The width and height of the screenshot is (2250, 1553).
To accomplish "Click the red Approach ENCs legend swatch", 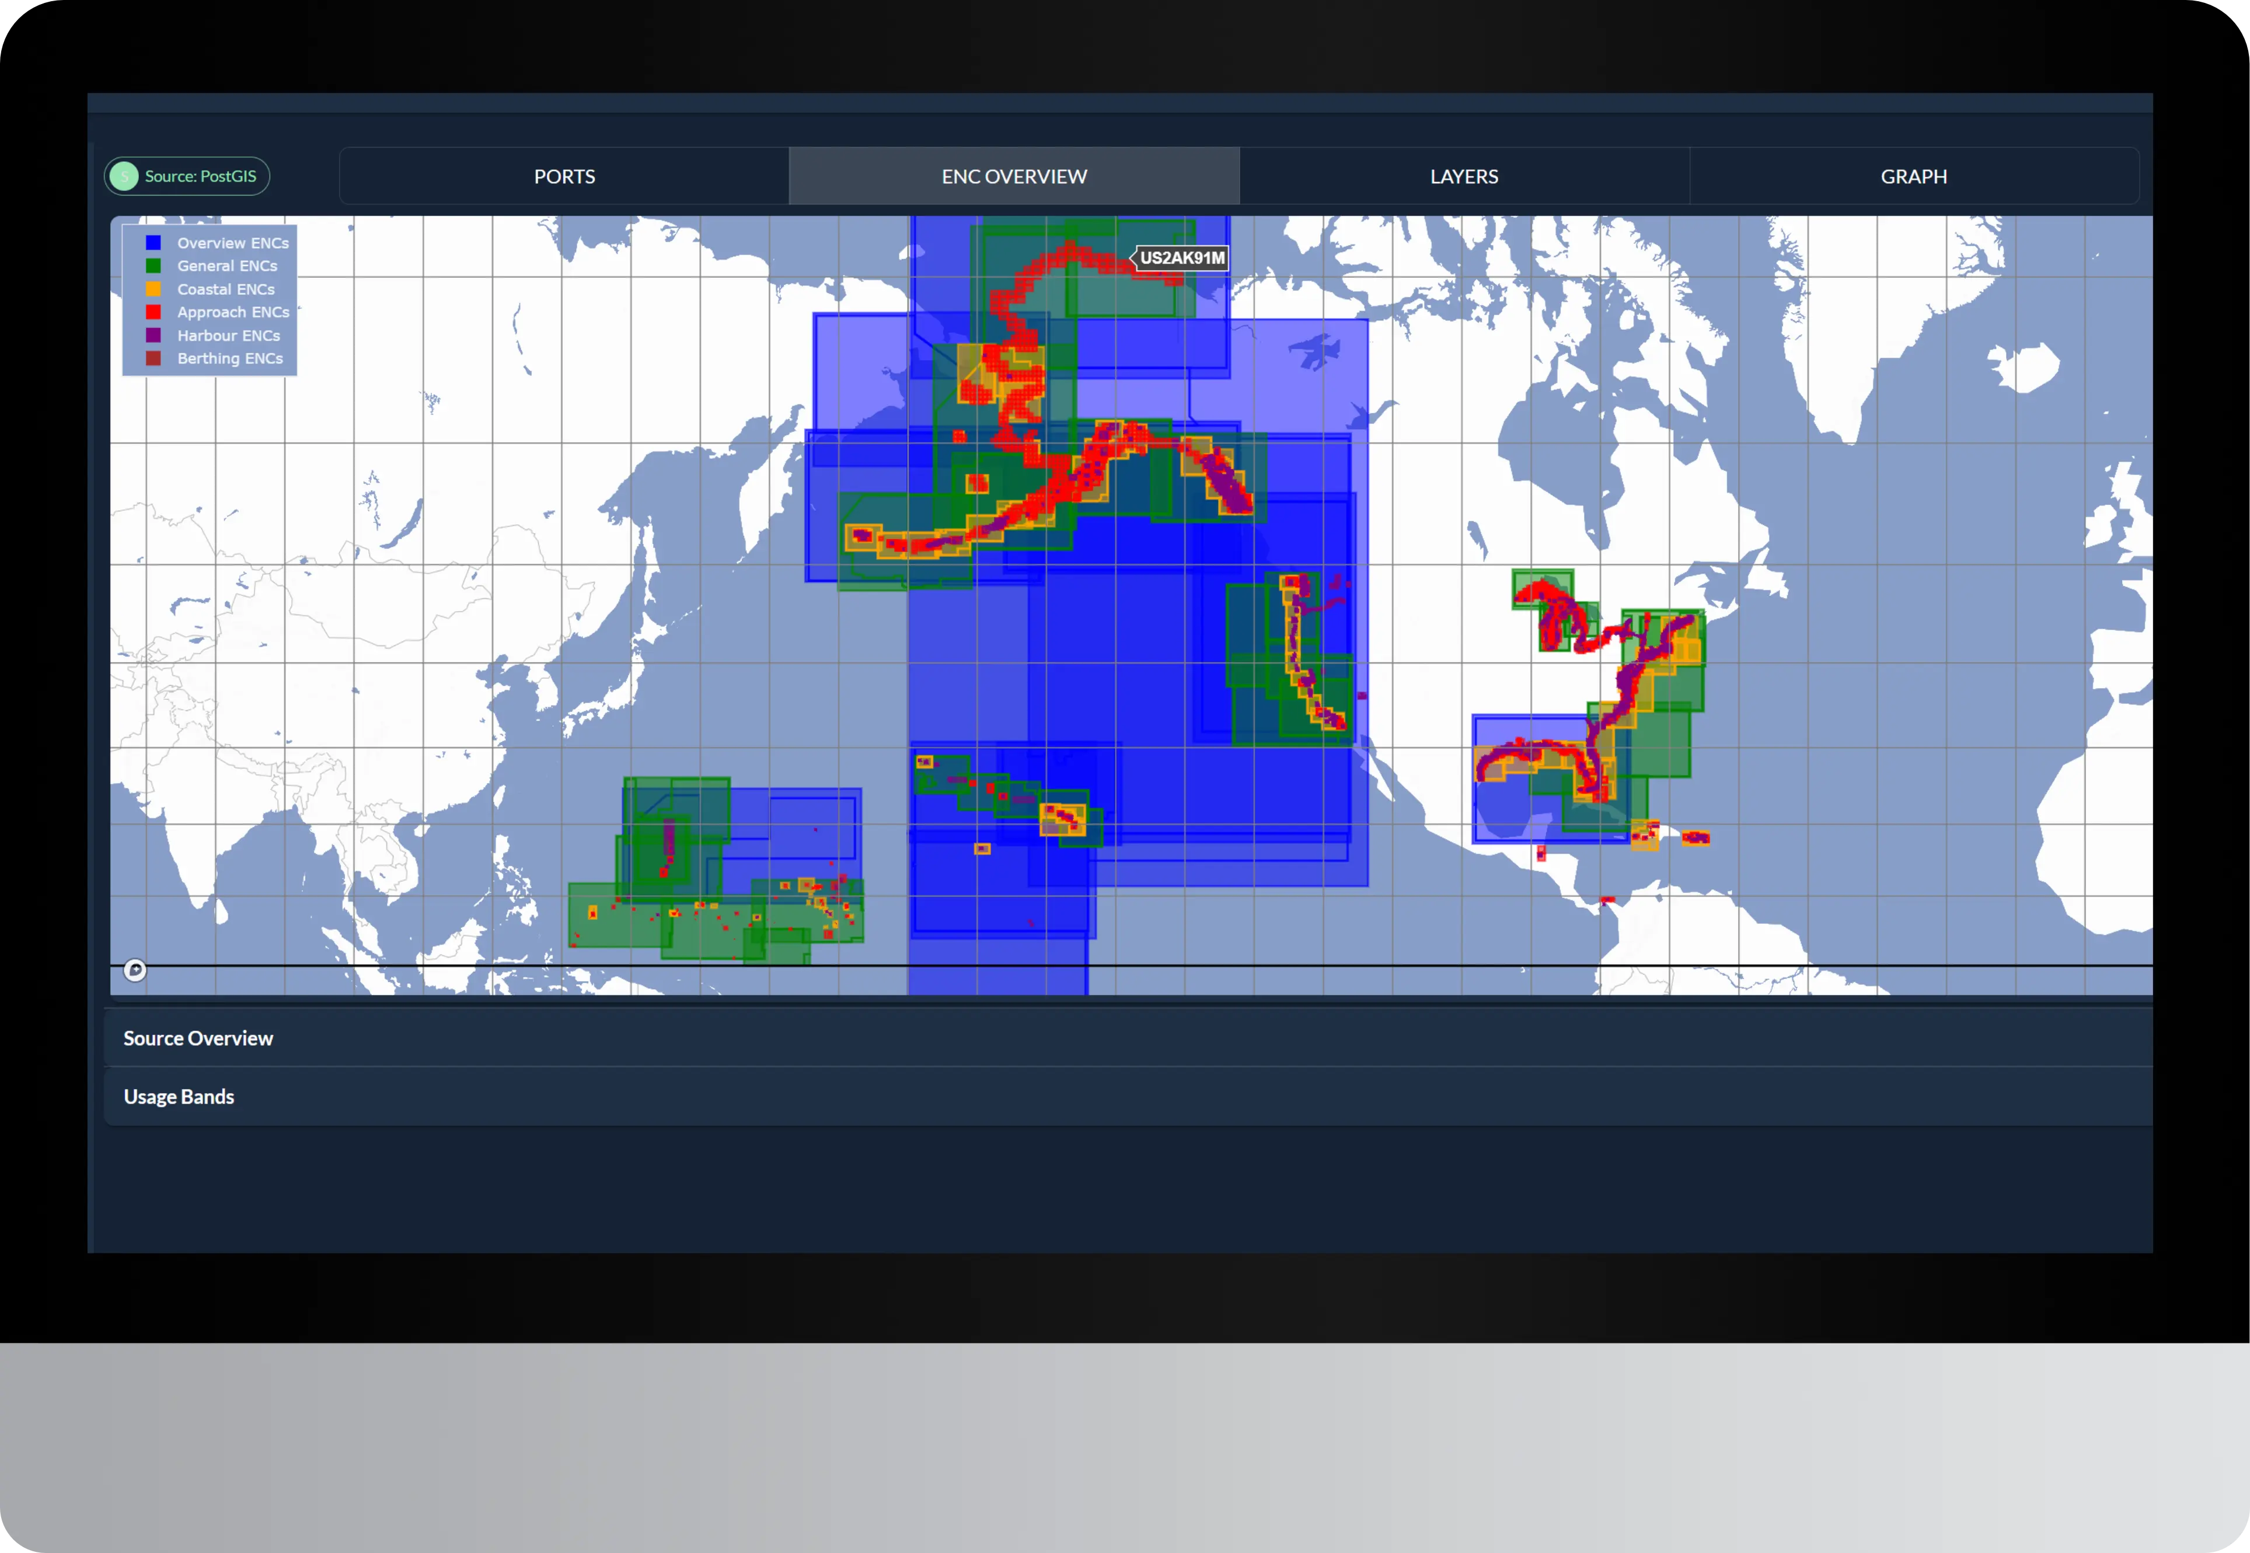I will (x=153, y=312).
